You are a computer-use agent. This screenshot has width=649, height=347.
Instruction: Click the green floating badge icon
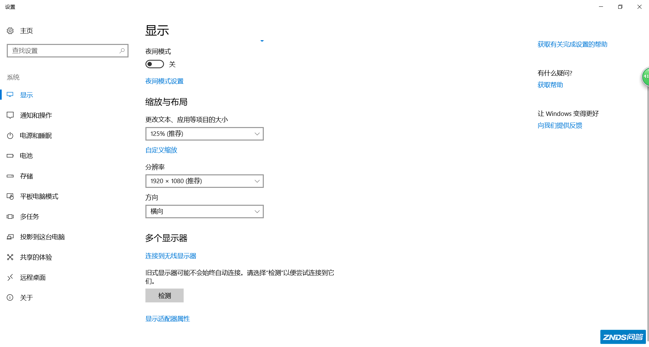click(645, 77)
